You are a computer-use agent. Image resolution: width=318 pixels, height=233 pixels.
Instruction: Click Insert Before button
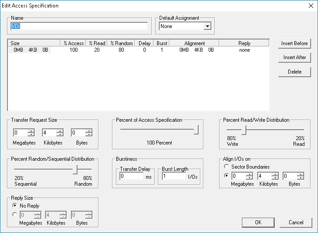[x=294, y=43]
